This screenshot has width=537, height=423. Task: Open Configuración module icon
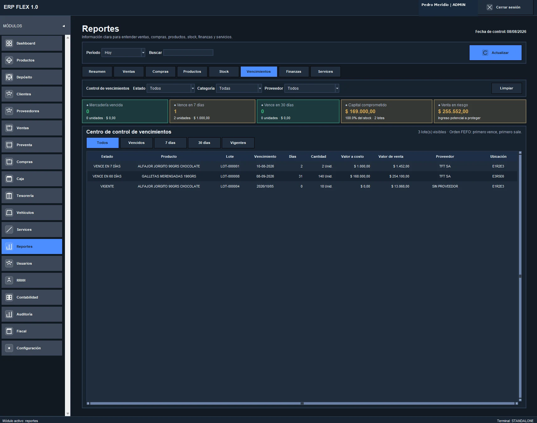pyautogui.click(x=9, y=348)
